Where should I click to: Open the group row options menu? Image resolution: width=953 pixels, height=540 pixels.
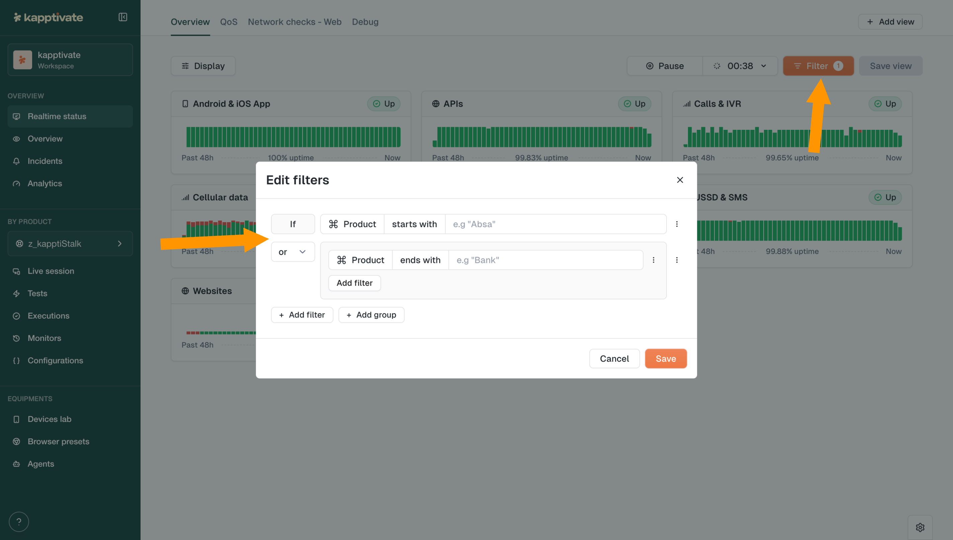click(677, 260)
